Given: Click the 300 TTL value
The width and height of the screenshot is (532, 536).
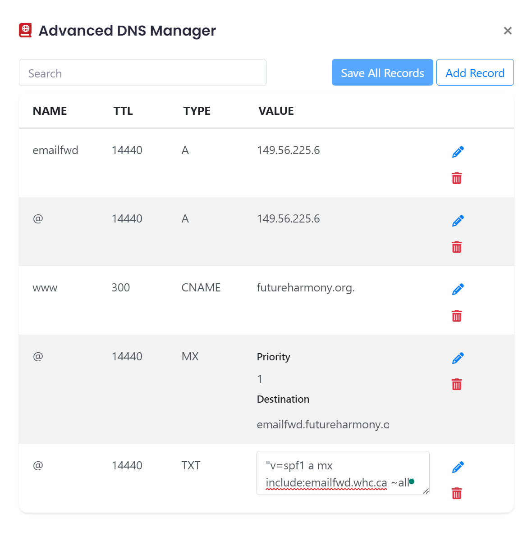Looking at the screenshot, I should point(121,287).
